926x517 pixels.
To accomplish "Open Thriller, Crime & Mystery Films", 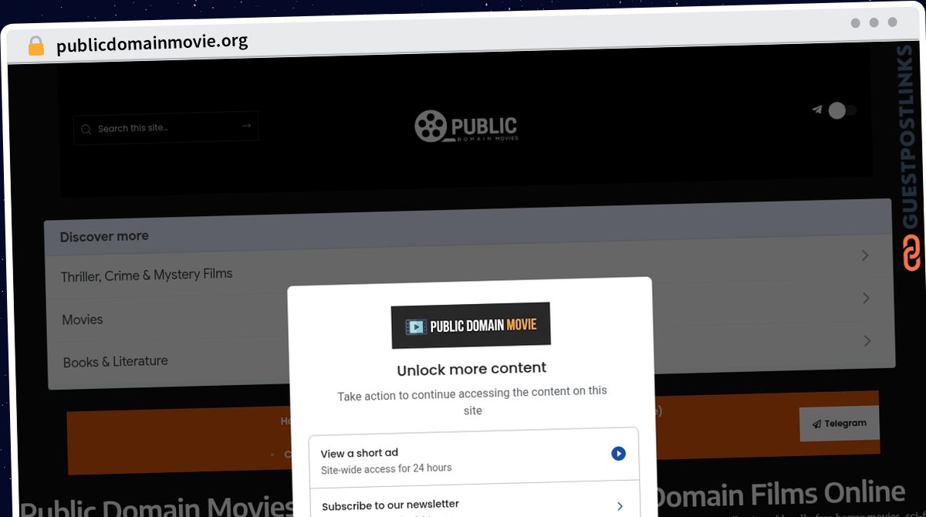I will [147, 275].
